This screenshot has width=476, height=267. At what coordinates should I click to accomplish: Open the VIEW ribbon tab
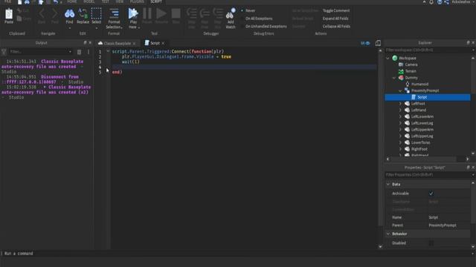120,1
